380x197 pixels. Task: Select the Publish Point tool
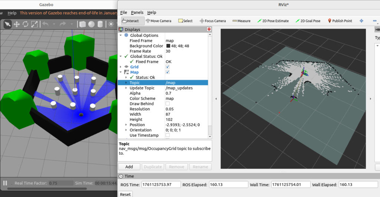pos(340,21)
